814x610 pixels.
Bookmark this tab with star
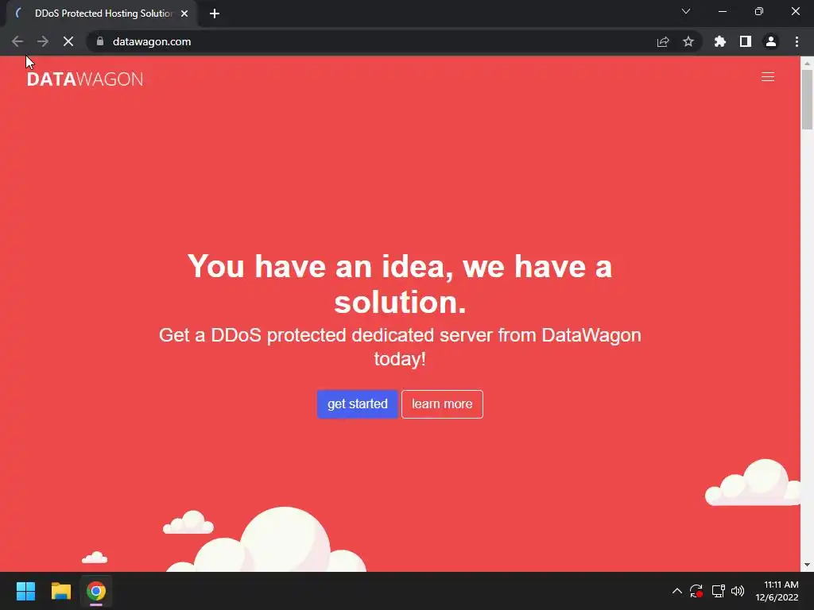(688, 41)
